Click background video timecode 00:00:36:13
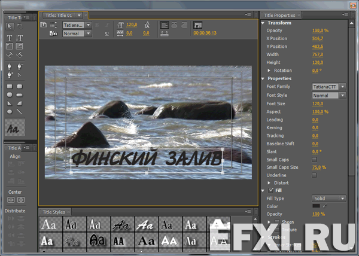The height and width of the screenshot is (256, 359). (205, 33)
